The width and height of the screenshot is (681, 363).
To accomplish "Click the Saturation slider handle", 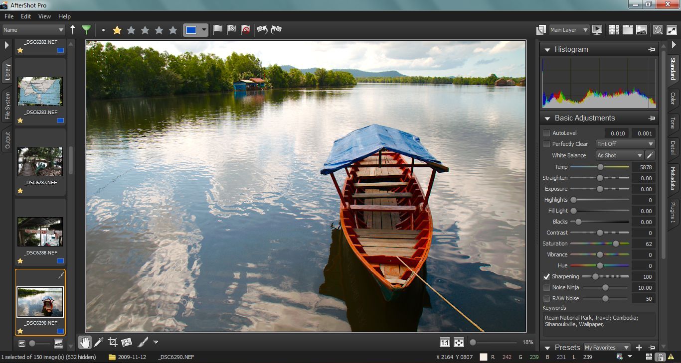I will 616,244.
